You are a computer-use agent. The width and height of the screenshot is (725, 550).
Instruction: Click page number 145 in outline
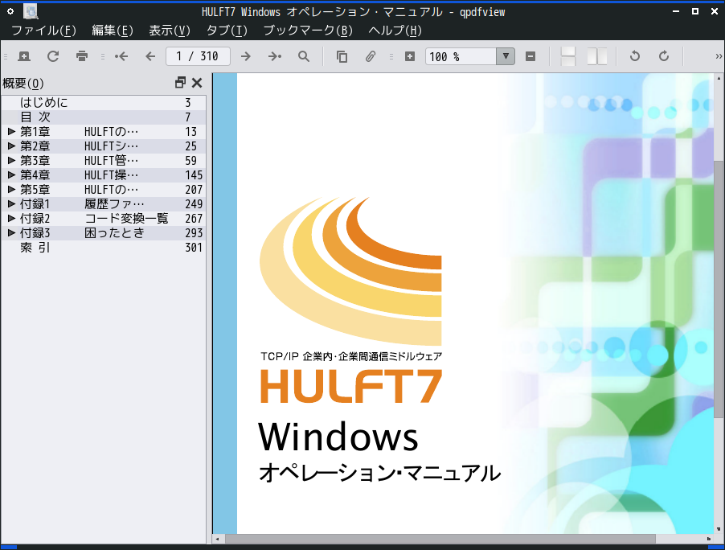pyautogui.click(x=194, y=174)
